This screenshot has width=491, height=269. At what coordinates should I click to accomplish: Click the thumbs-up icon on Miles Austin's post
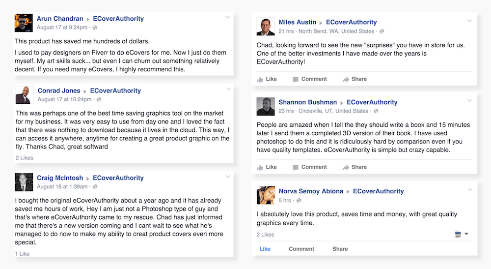[x=260, y=79]
